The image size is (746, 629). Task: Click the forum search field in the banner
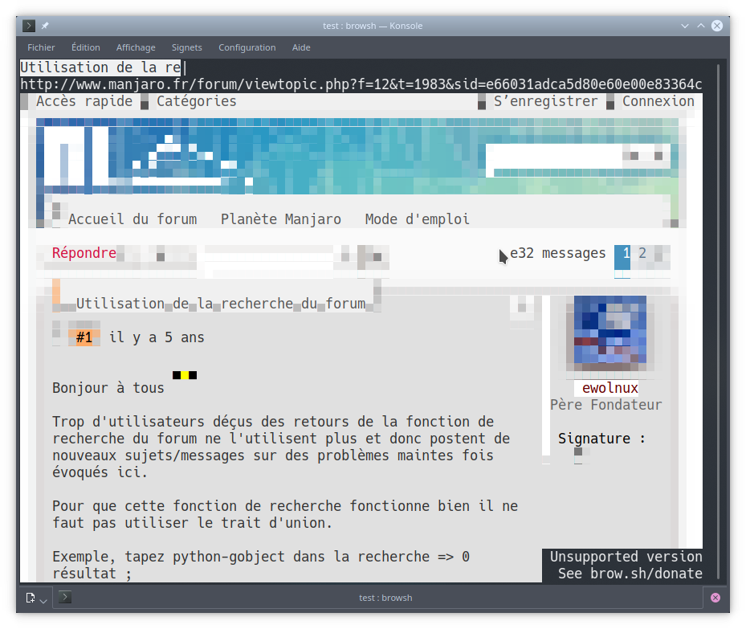coord(554,156)
